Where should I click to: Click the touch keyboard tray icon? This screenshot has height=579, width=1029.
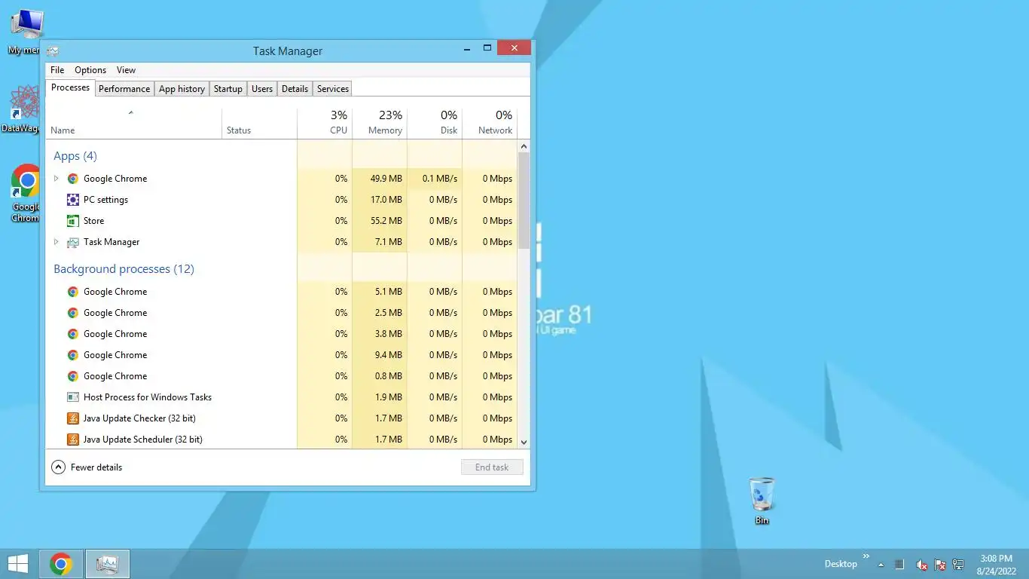[x=899, y=564]
